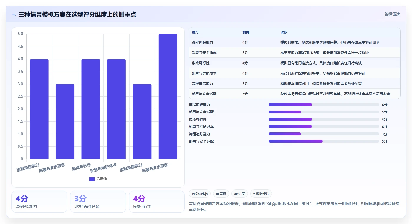Open the 3分 部署与安全适配 summary card

tap(98, 202)
